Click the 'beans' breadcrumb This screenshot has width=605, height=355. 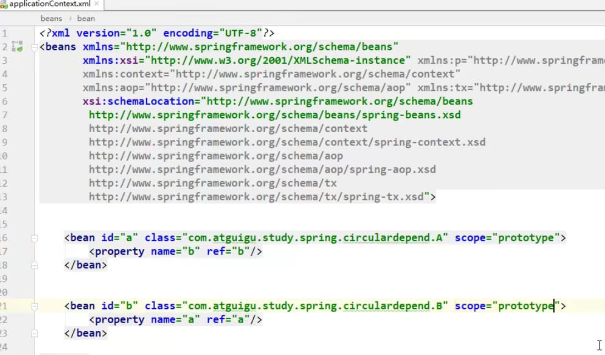[x=51, y=19]
